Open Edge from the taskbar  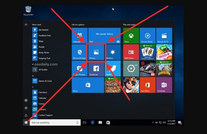[93, 123]
